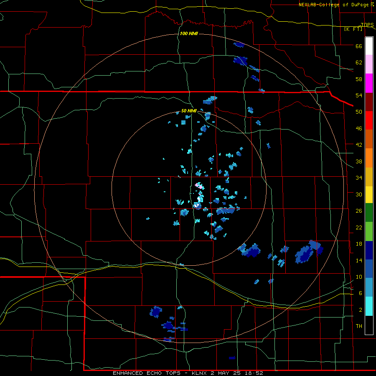Choose the gold mustard legend swatch

(369, 177)
